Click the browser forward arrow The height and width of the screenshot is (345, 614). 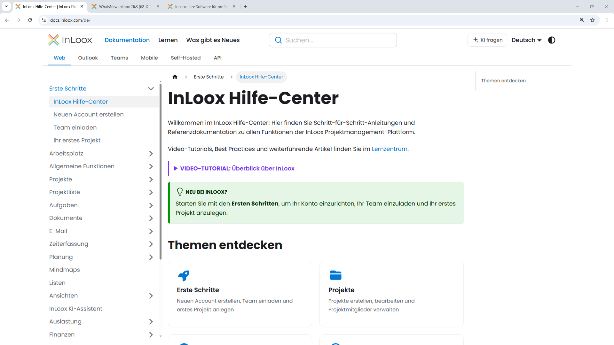[x=19, y=20]
